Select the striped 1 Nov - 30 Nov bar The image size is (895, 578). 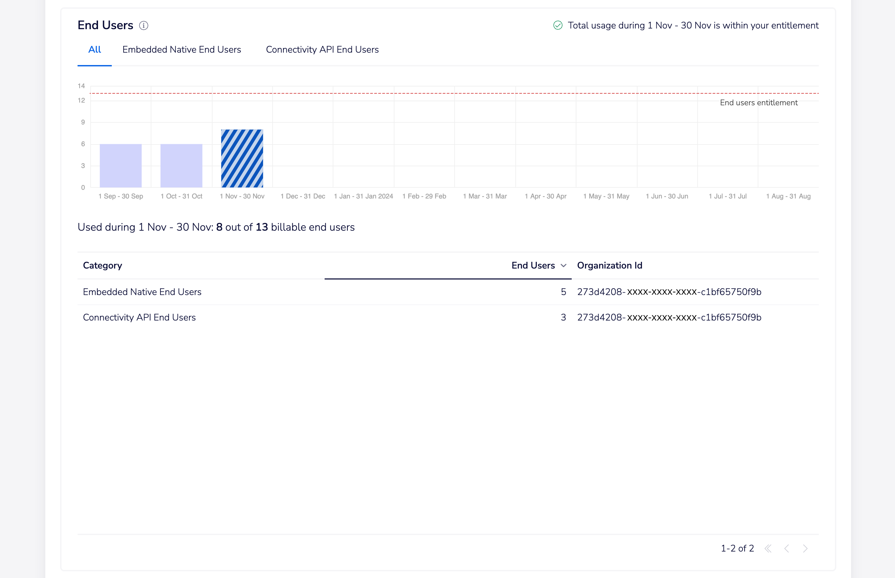[x=242, y=158]
